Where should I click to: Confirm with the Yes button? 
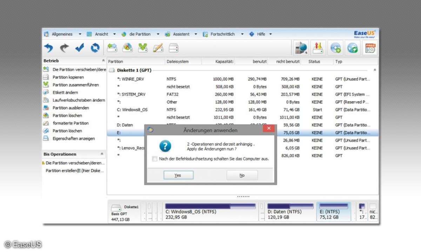pos(178,175)
